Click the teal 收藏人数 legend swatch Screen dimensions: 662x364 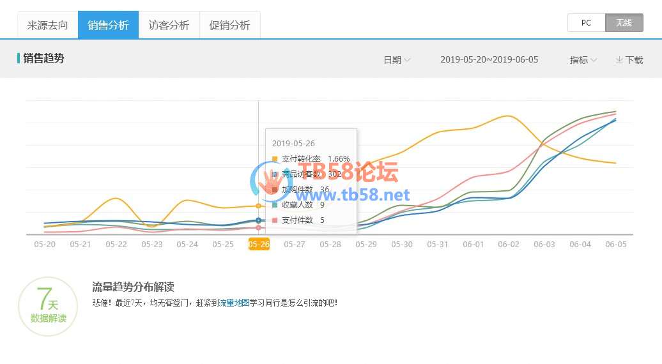[275, 205]
